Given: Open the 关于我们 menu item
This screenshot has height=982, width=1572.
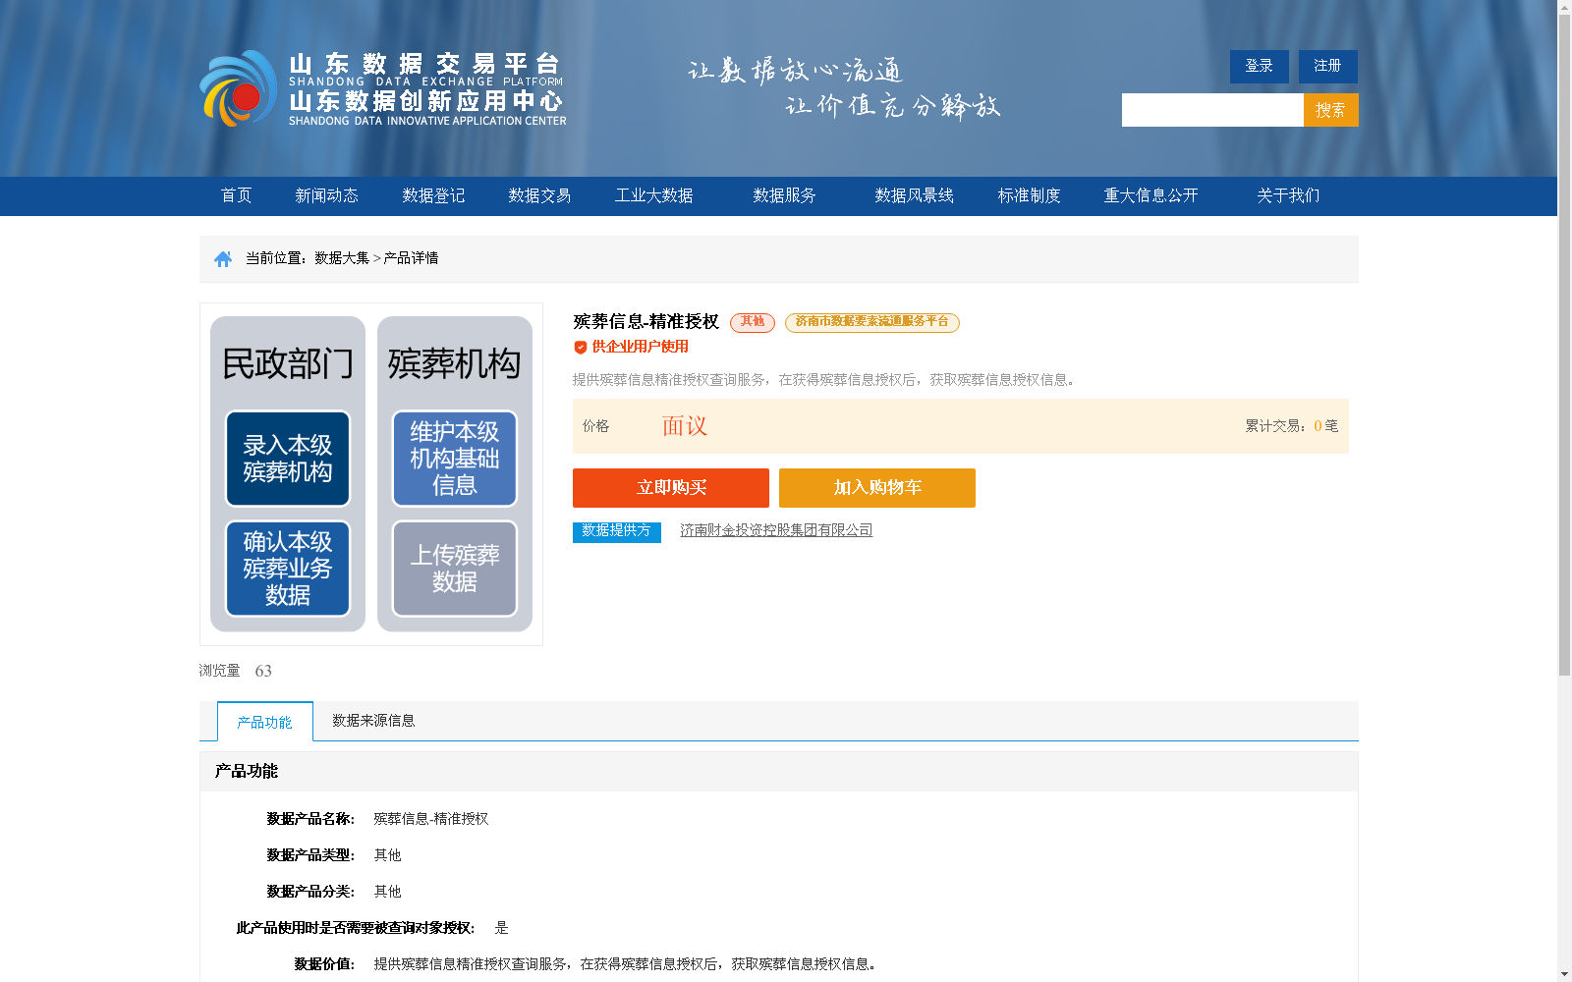Looking at the screenshot, I should [x=1288, y=195].
